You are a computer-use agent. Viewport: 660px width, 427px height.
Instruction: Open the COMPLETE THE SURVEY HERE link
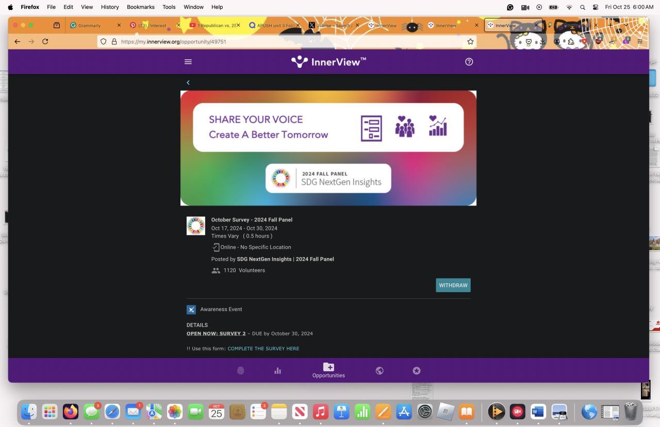click(263, 349)
